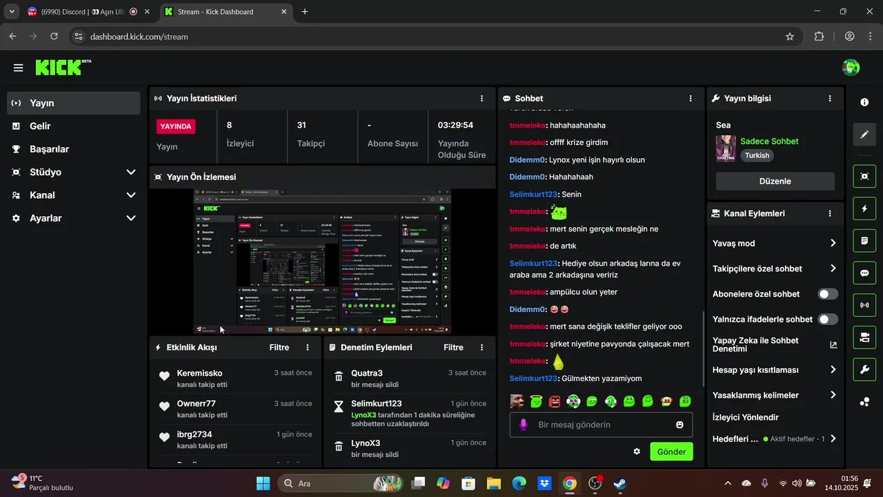The height and width of the screenshot is (497, 883).
Task: Click the taskbar Ara search box
Action: pos(340,483)
